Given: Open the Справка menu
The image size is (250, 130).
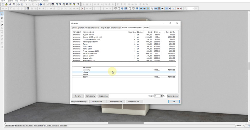Looking at the screenshot, I should 45,1.
